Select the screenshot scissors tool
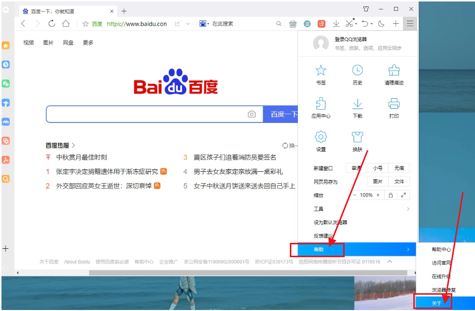The image size is (475, 311). (350, 23)
